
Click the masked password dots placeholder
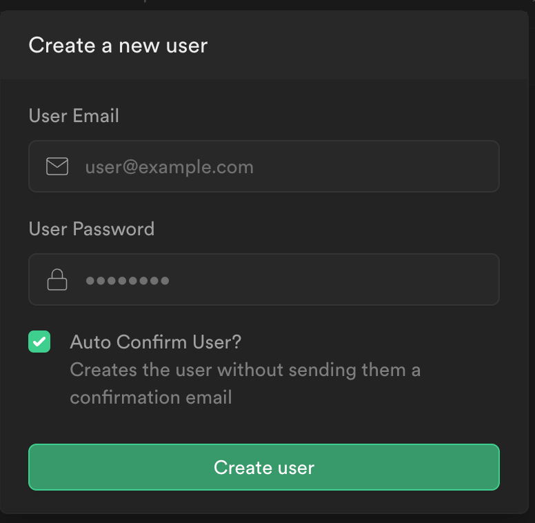coord(128,280)
